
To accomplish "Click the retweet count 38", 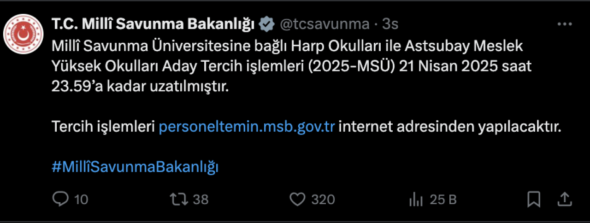I will tap(201, 200).
